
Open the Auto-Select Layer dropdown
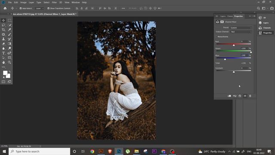(x=39, y=8)
